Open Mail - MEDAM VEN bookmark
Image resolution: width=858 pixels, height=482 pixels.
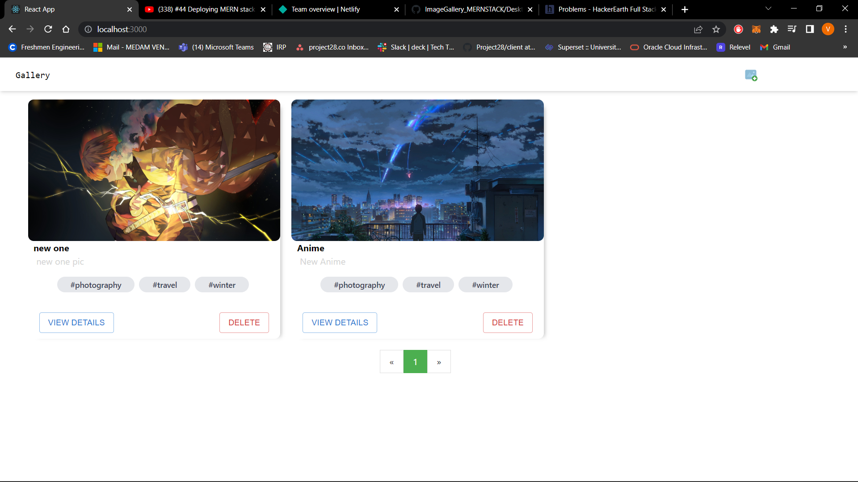(x=131, y=47)
